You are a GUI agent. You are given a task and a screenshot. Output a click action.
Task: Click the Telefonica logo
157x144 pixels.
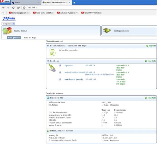pos(9,19)
